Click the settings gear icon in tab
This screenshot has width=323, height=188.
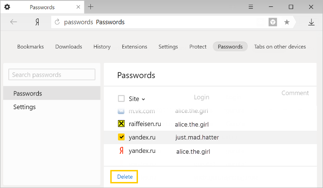7,7
